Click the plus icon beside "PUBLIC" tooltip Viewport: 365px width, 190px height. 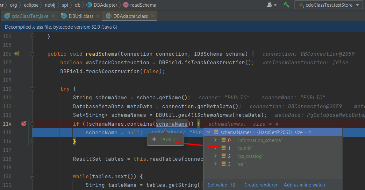[x=154, y=139]
